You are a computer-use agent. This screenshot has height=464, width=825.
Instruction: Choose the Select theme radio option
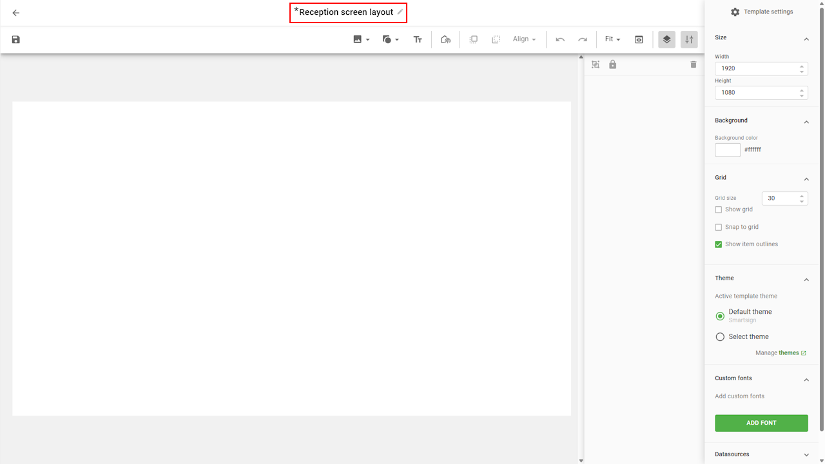click(720, 336)
